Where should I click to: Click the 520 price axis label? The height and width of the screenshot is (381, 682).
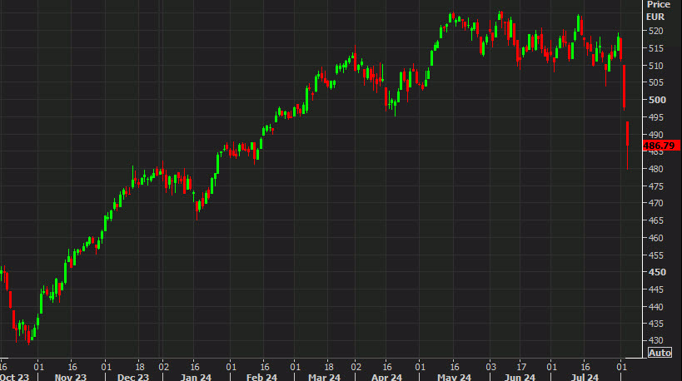pyautogui.click(x=655, y=32)
